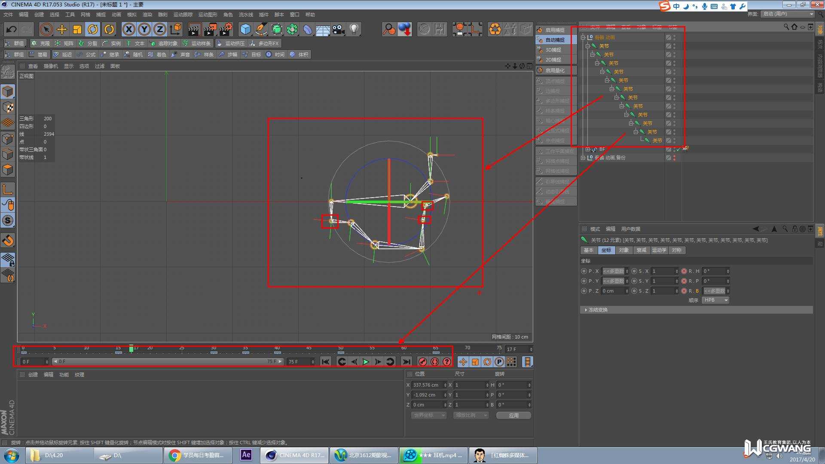Screen dimensions: 825x464
Task: Add a Cube primitive object
Action: pos(245,29)
